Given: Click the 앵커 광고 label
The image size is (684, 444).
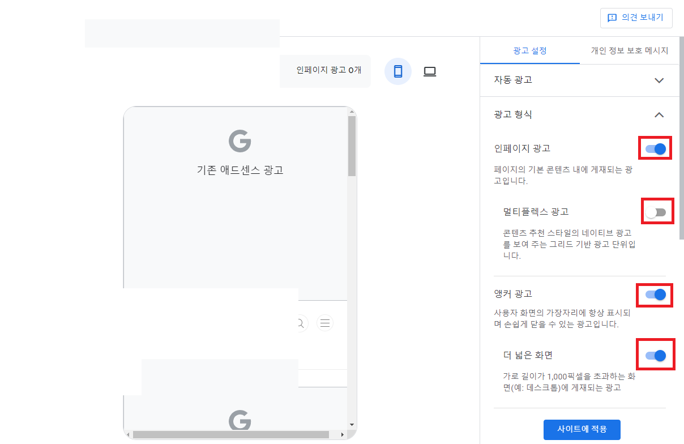Looking at the screenshot, I should click(x=513, y=294).
